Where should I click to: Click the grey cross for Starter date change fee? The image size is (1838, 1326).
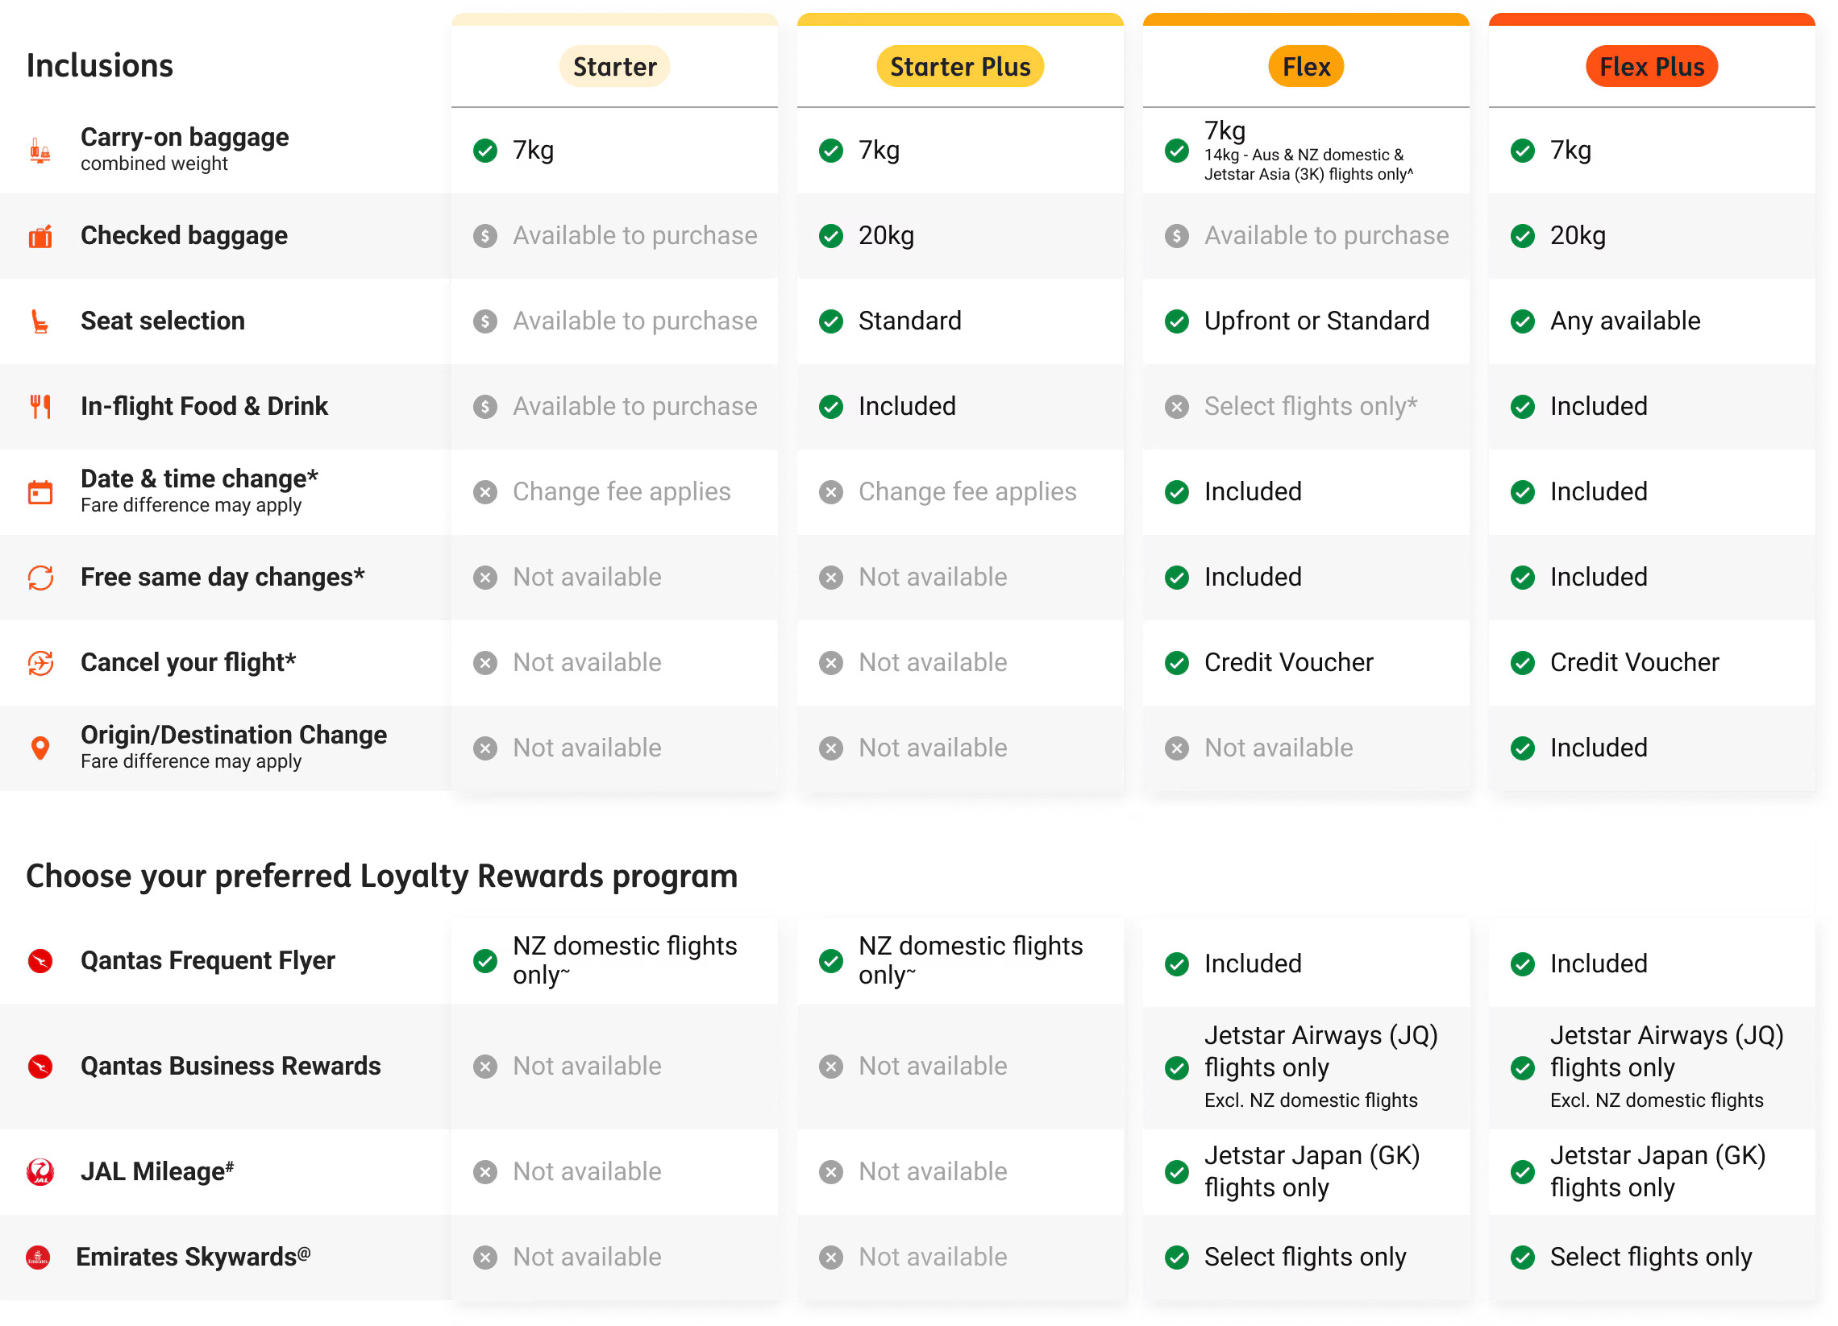pos(485,492)
